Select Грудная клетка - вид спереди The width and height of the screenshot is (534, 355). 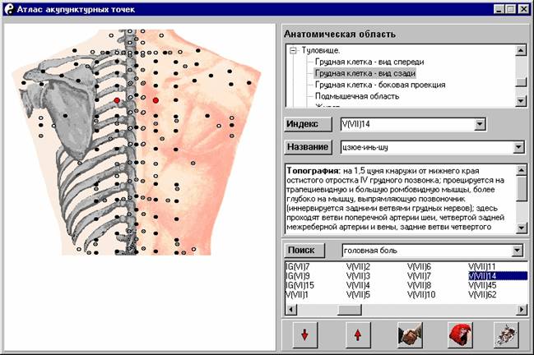369,62
